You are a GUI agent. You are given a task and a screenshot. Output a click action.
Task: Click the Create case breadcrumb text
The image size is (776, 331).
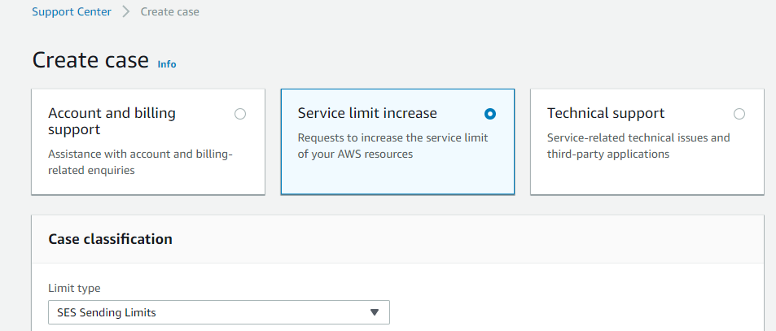pos(169,11)
